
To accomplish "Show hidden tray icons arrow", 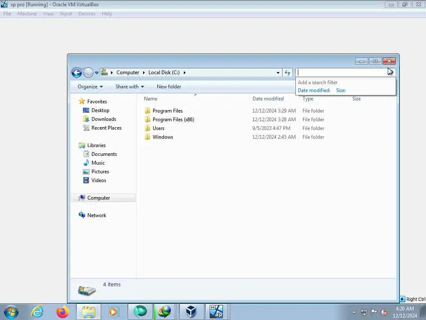I will [354, 312].
